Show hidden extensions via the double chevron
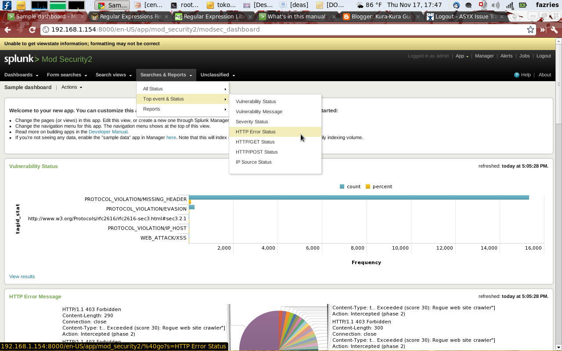 [x=543, y=30]
